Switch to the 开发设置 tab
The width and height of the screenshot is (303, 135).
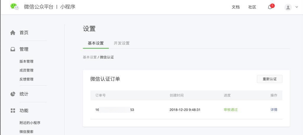[x=122, y=43]
